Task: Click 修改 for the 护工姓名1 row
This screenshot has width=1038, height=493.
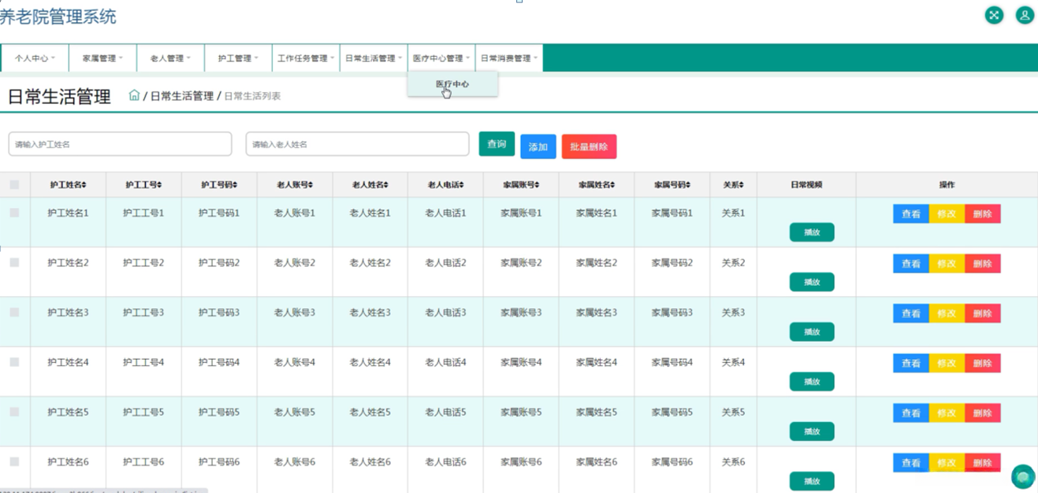Action: tap(947, 213)
